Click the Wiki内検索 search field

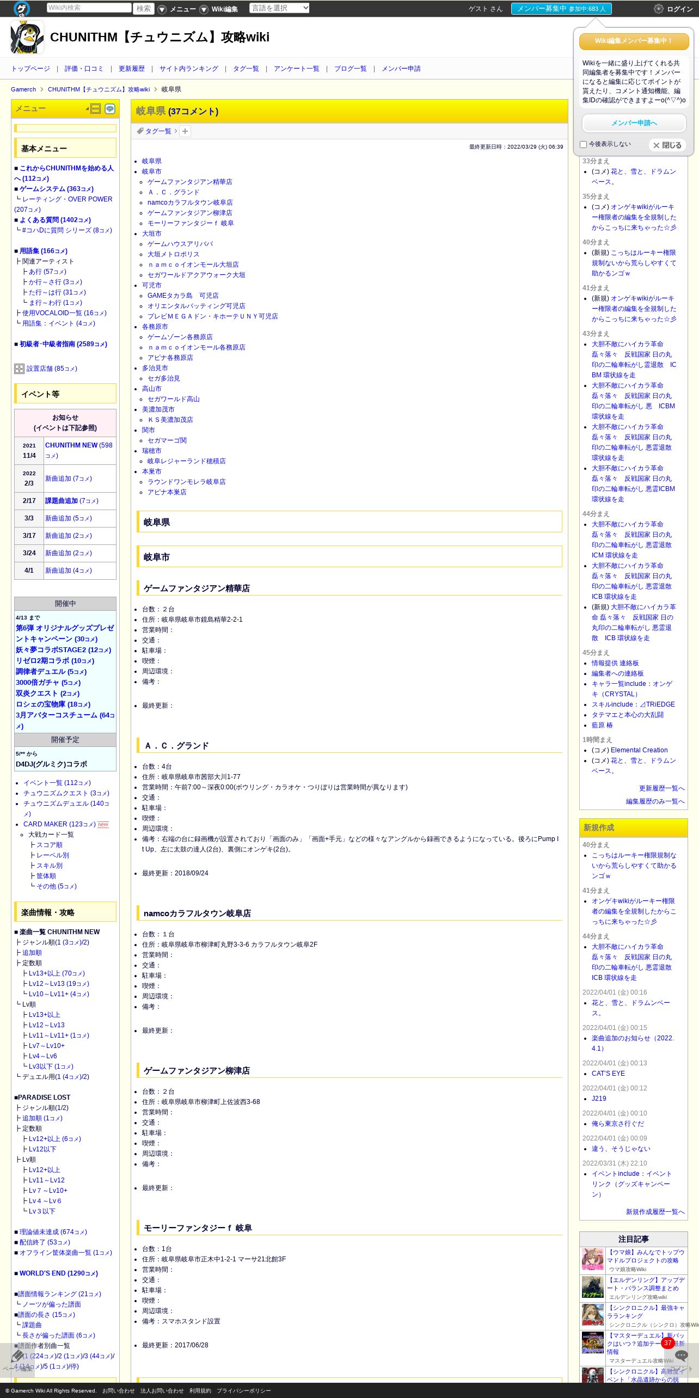89,8
